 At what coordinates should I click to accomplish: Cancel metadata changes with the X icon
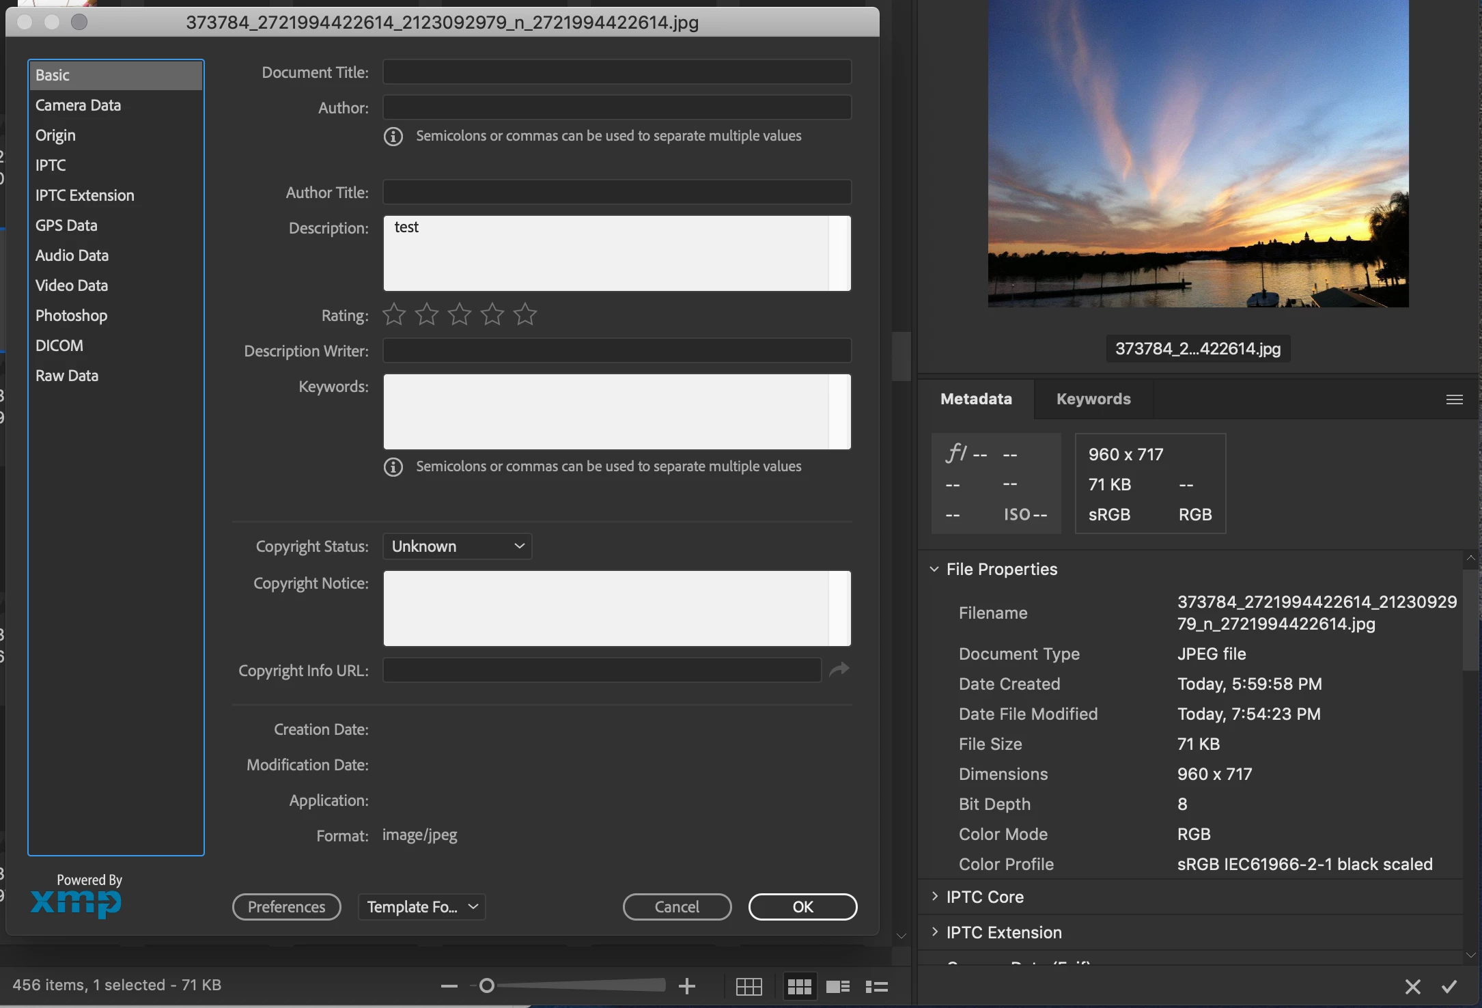coord(1412,986)
